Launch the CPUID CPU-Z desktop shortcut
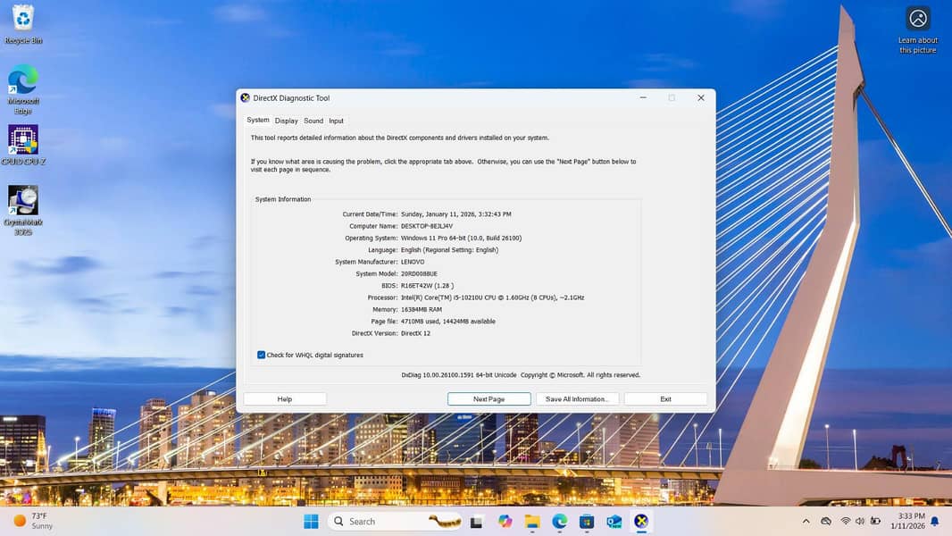952x536 pixels. pyautogui.click(x=23, y=141)
